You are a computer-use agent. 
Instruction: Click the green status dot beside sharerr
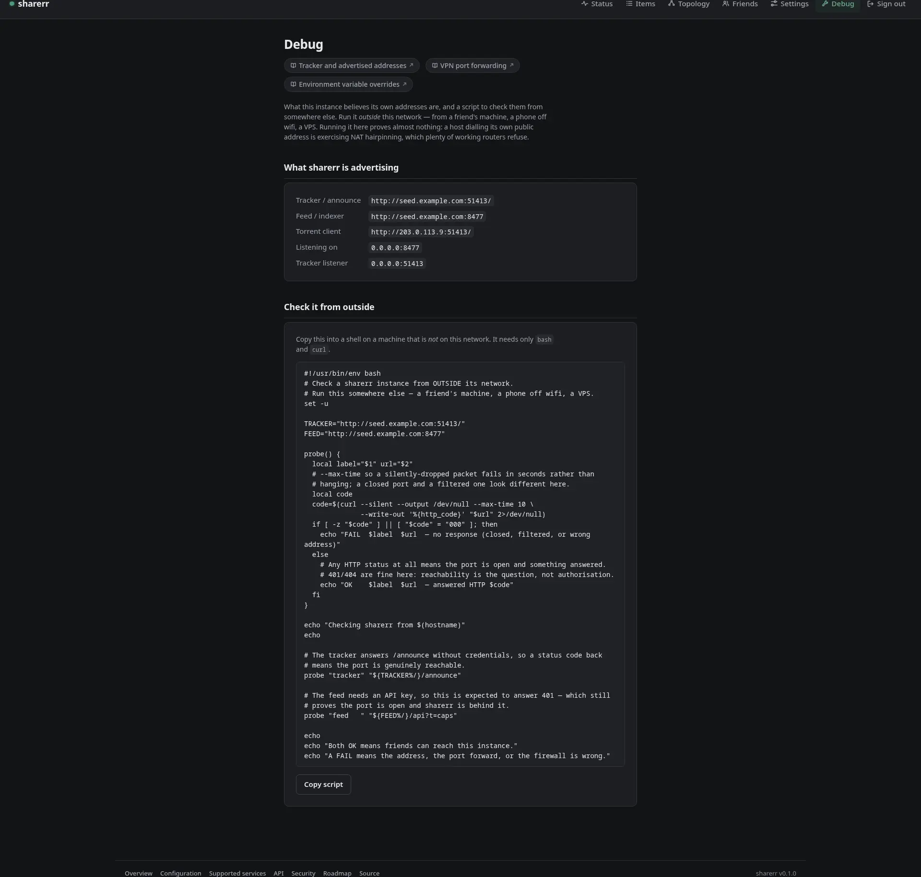[12, 4]
